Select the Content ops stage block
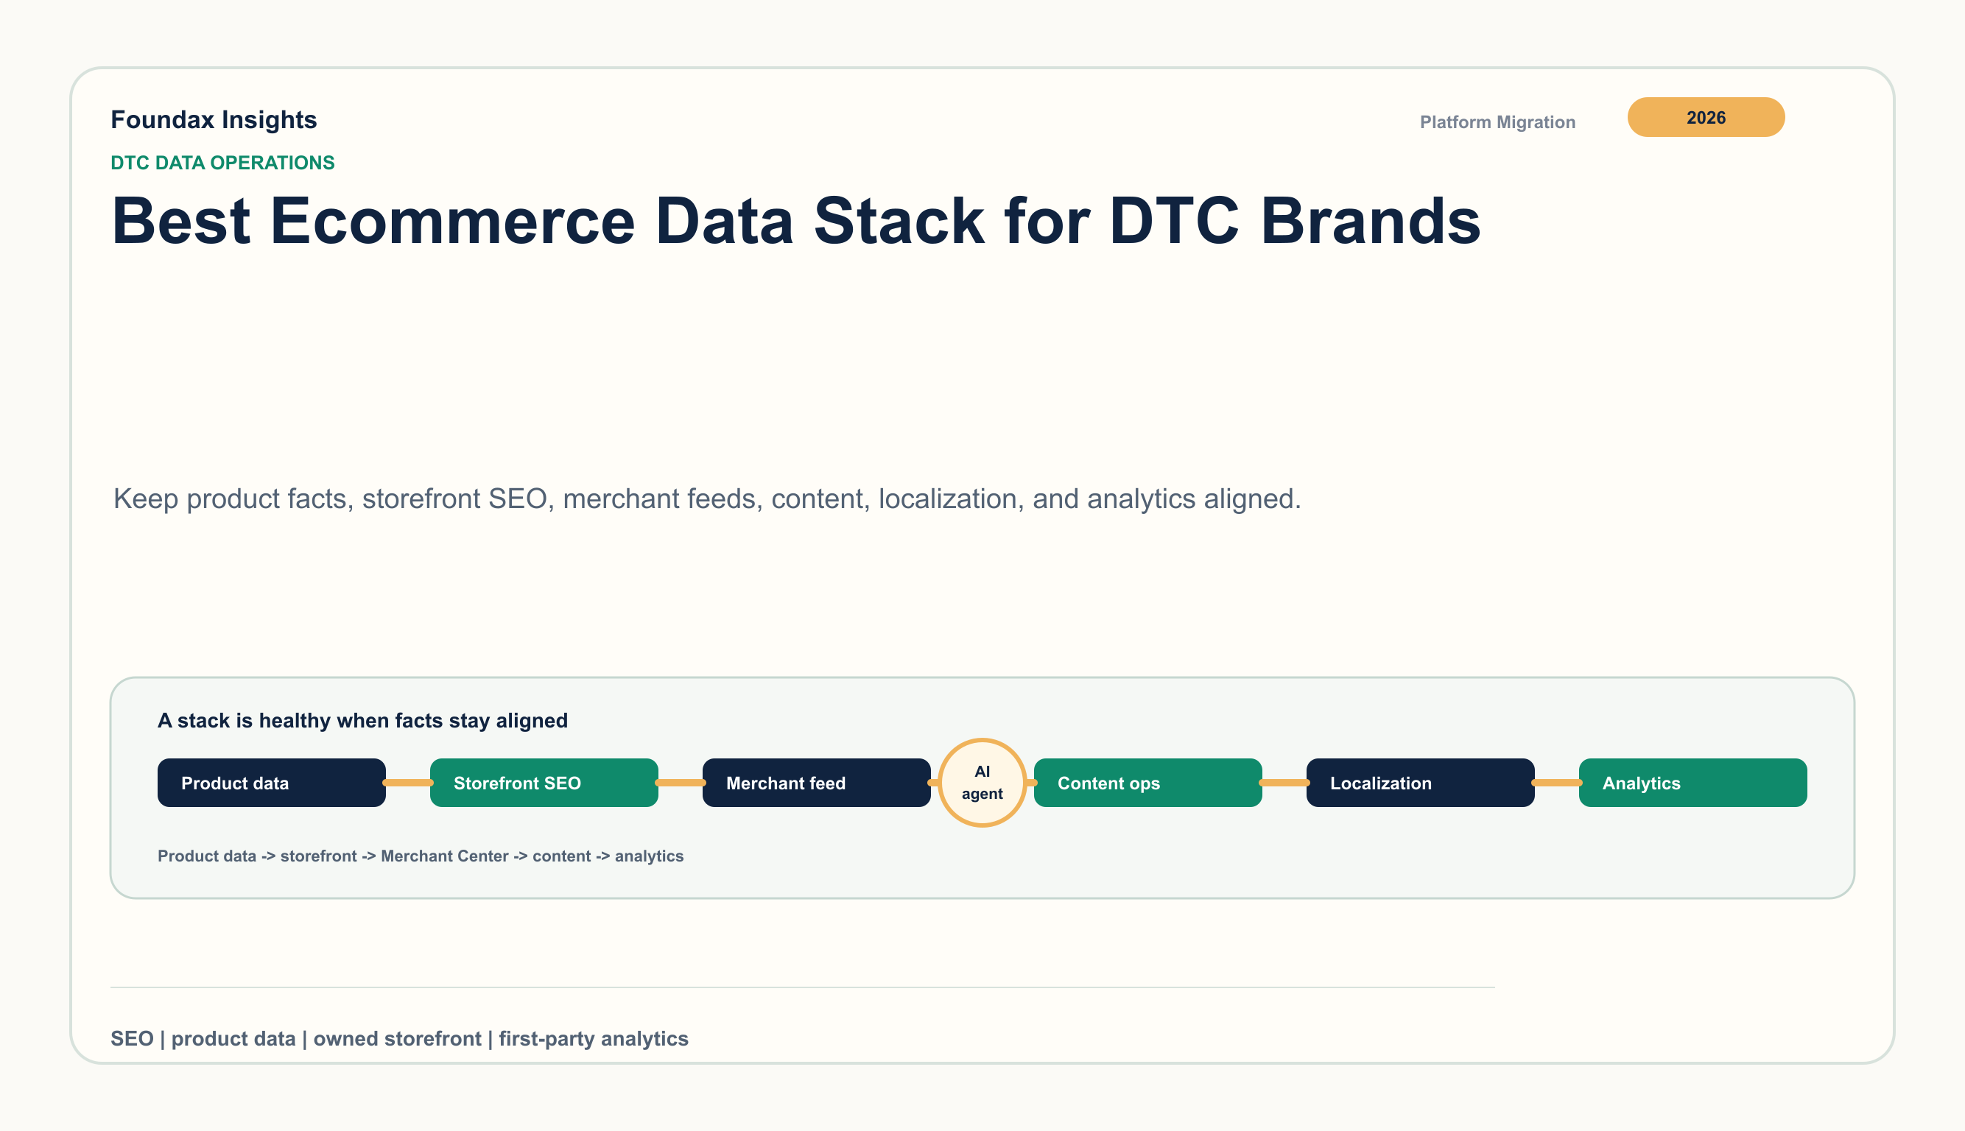1965x1131 pixels. point(1147,783)
